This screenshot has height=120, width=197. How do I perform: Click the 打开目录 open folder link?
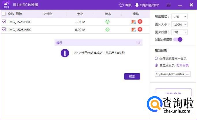click(x=183, y=65)
